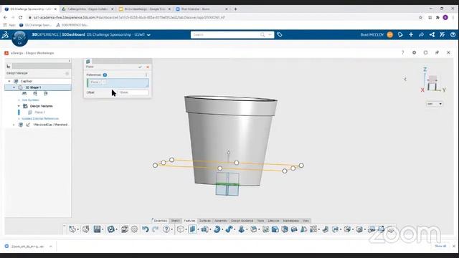
Task: Open the 3DEXPERIENCE Edu bookmark
Action: coord(72,25)
